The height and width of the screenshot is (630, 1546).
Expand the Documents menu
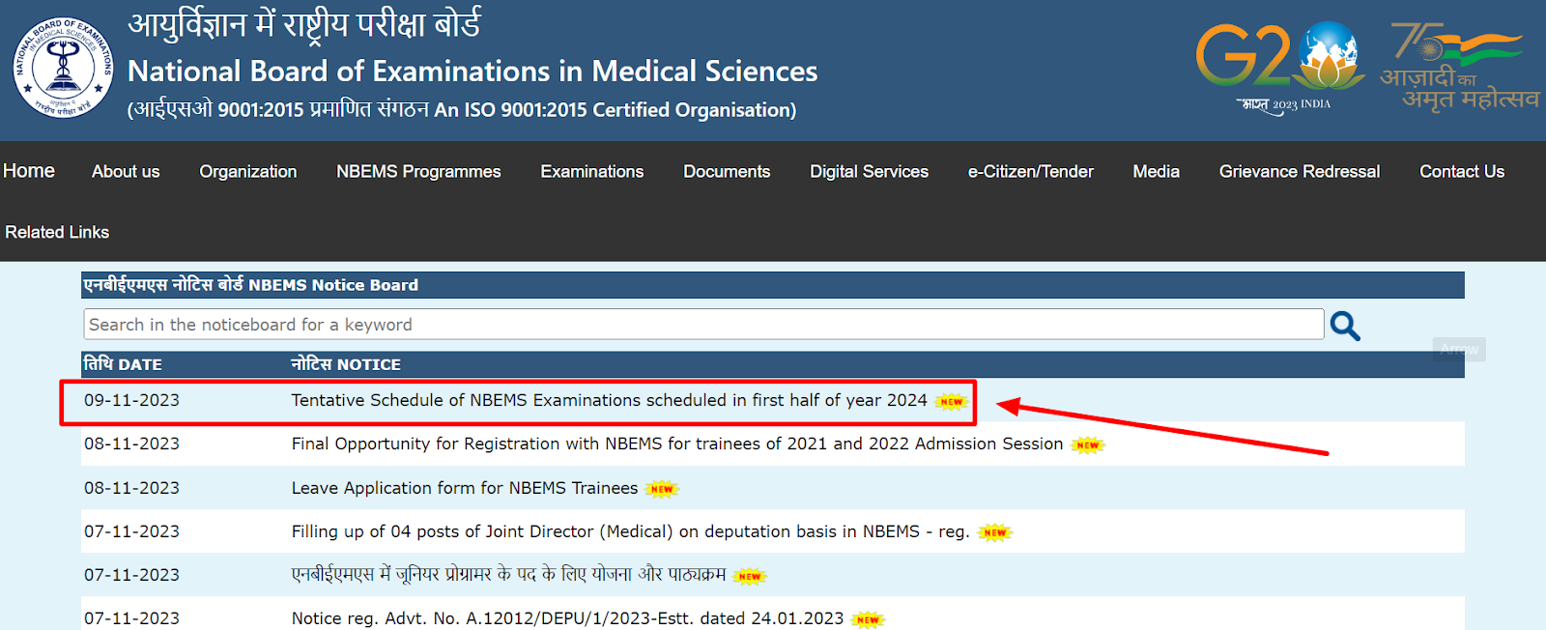coord(727,172)
